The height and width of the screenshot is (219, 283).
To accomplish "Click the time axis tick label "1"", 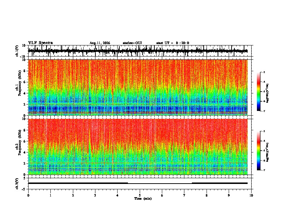I will pyautogui.click(x=50, y=195).
